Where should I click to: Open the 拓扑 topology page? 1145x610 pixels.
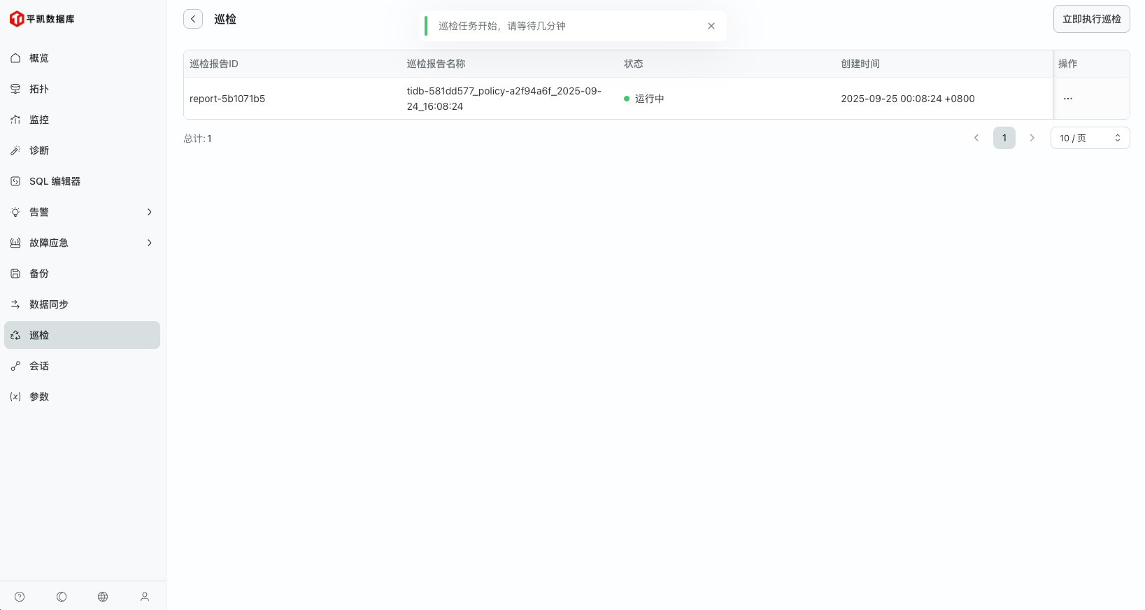(x=39, y=89)
